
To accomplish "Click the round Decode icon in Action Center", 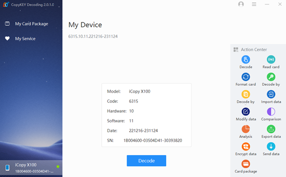I will tap(246, 59).
